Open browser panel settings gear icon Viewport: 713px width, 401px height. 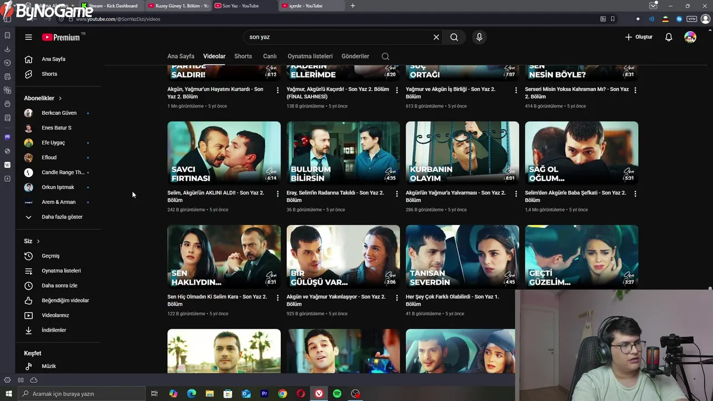pyautogui.click(x=7, y=380)
